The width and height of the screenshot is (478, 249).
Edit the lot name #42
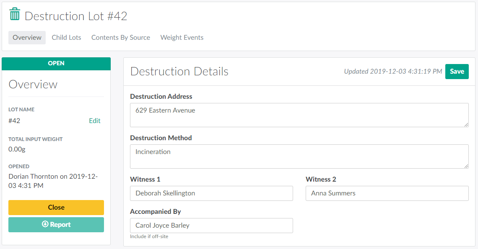tap(95, 121)
